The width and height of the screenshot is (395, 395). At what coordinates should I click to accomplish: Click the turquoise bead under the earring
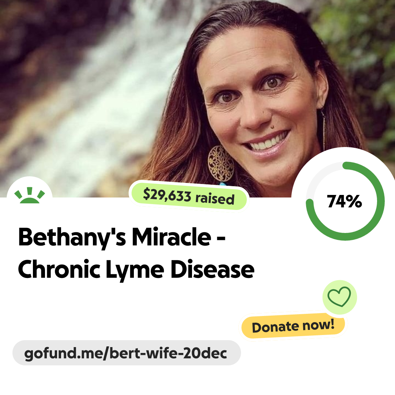pos(223,184)
